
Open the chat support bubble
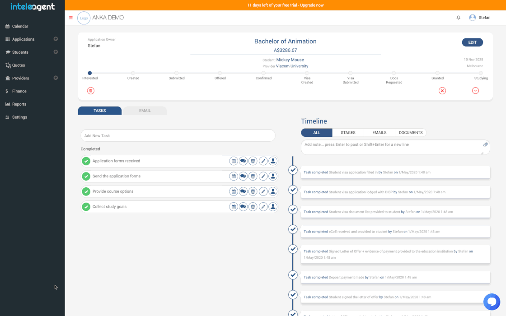pyautogui.click(x=492, y=302)
